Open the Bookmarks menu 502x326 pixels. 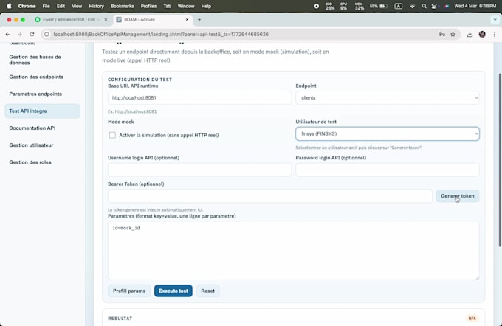pos(123,6)
